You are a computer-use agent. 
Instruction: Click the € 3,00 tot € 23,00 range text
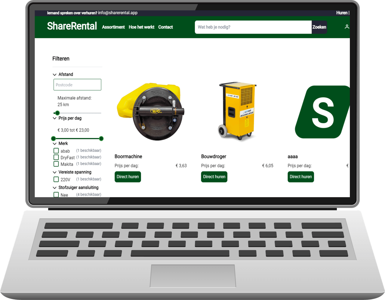pos(73,130)
